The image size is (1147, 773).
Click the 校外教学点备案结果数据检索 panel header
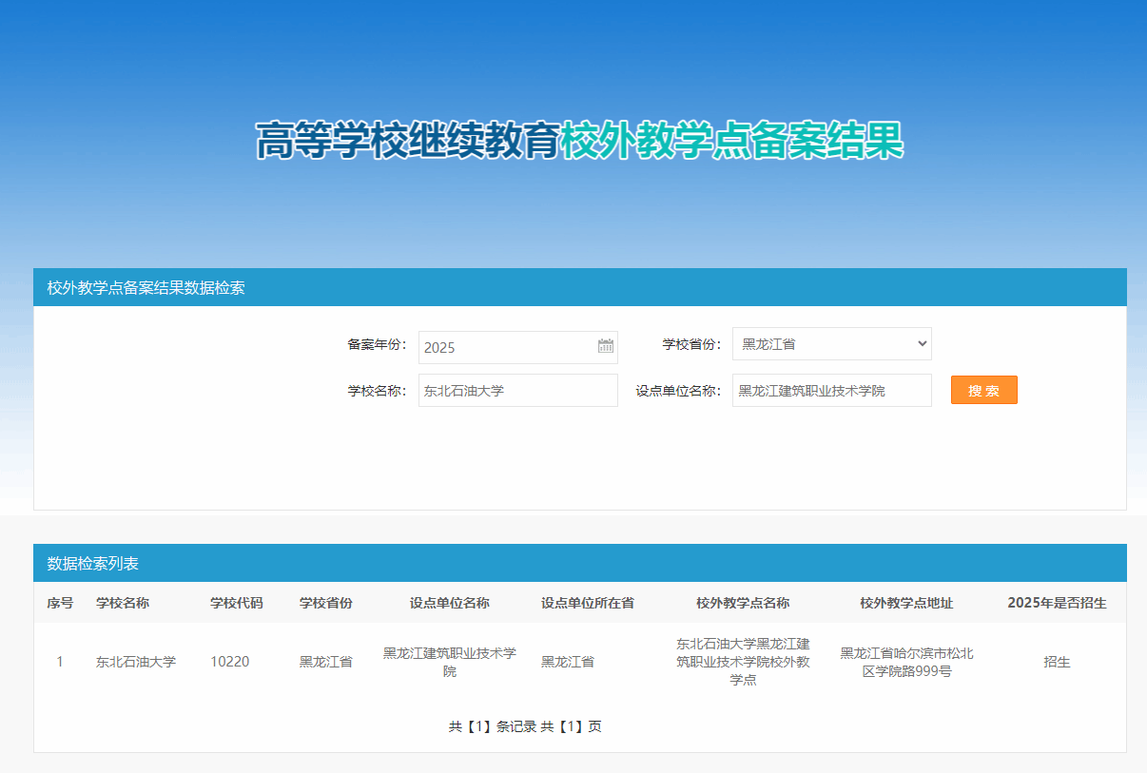580,287
